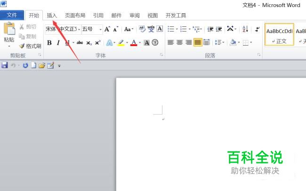Screen dimensions: 306x191
Task: Toggle superscript formatting
Action: [x=98, y=42]
